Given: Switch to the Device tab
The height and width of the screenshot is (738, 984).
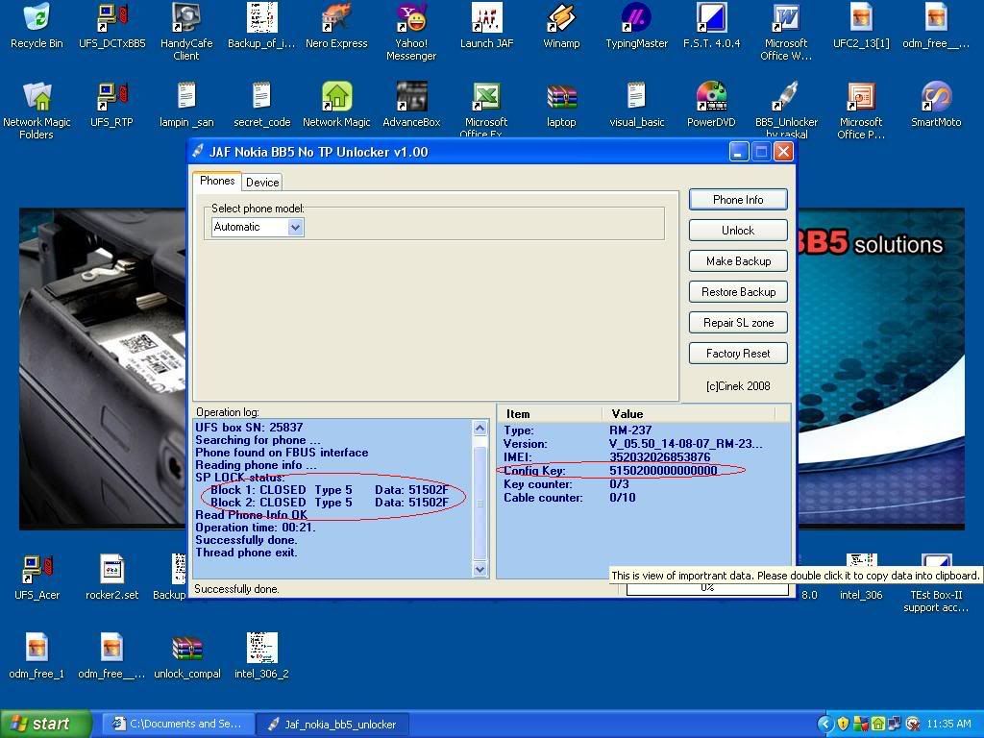Looking at the screenshot, I should click(262, 182).
